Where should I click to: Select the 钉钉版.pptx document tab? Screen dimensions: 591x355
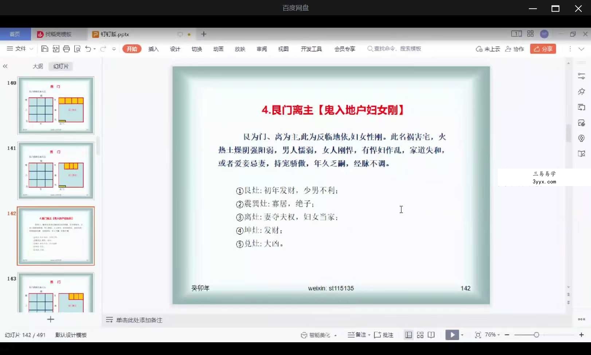pos(115,34)
